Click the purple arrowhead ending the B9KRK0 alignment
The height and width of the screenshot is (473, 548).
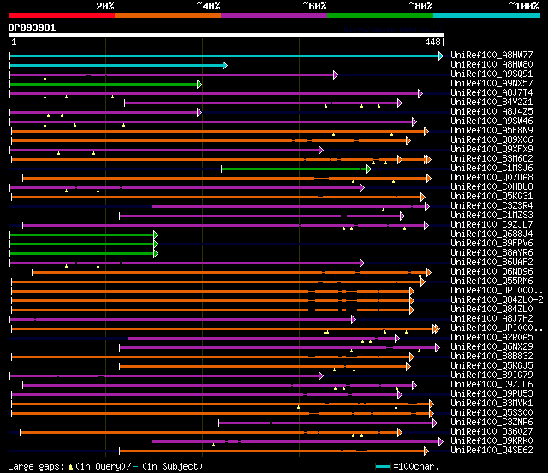pyautogui.click(x=441, y=442)
